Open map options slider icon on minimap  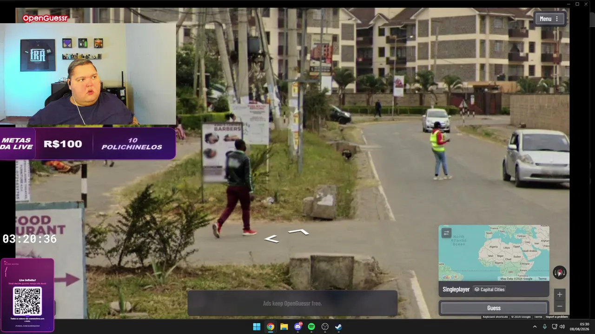tap(446, 233)
